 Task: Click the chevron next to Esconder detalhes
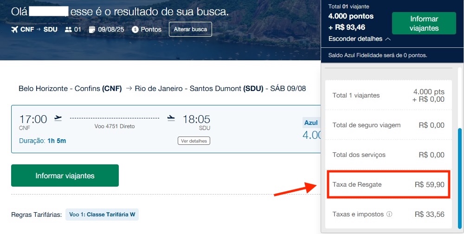pos(386,39)
